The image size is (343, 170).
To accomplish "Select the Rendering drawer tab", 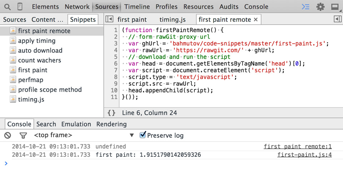I will pos(111,124).
